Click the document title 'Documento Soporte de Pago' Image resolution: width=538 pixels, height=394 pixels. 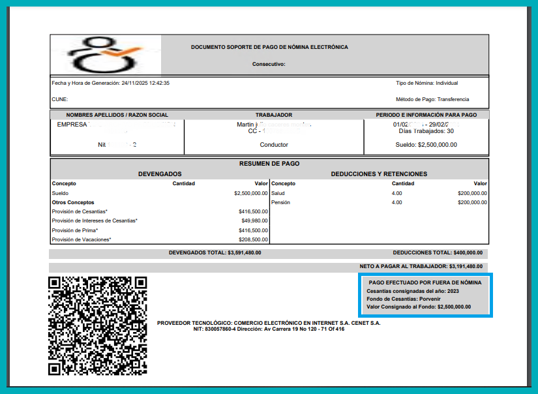[x=269, y=48]
